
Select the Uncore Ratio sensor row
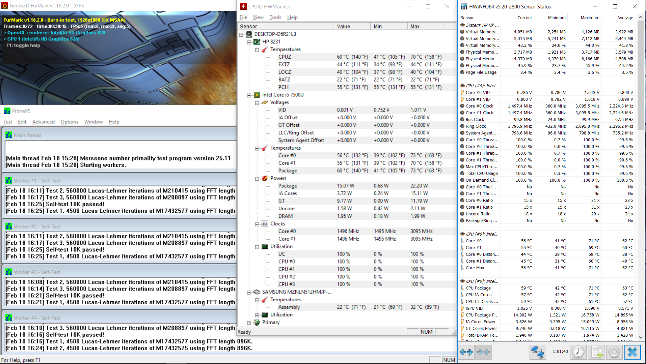[x=547, y=214]
